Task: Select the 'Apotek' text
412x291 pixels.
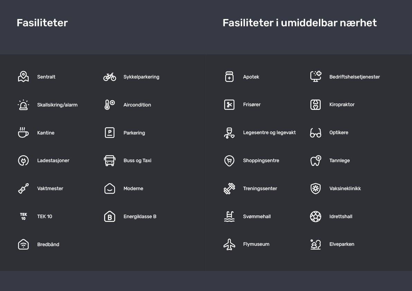Action: [x=251, y=77]
